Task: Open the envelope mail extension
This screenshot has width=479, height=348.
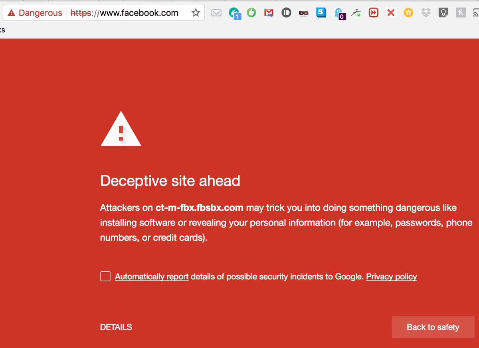Action: [216, 13]
